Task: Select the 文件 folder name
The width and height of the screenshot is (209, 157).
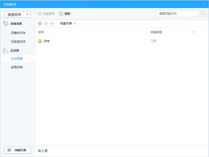Action: pos(47,41)
